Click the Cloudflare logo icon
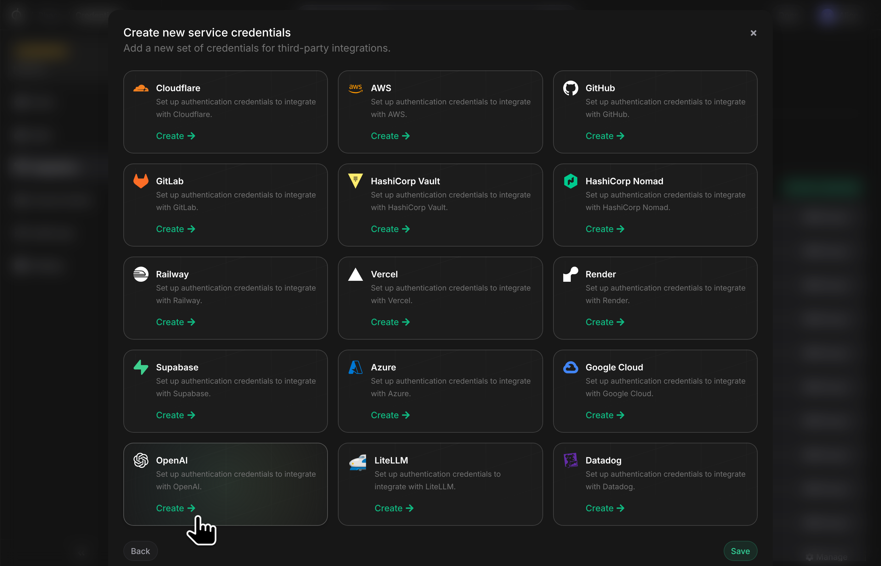The image size is (881, 566). tap(141, 88)
